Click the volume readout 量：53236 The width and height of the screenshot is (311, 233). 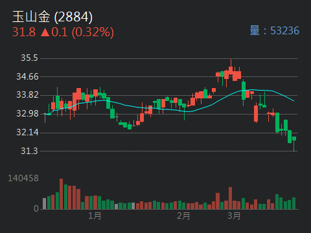pyautogui.click(x=275, y=30)
